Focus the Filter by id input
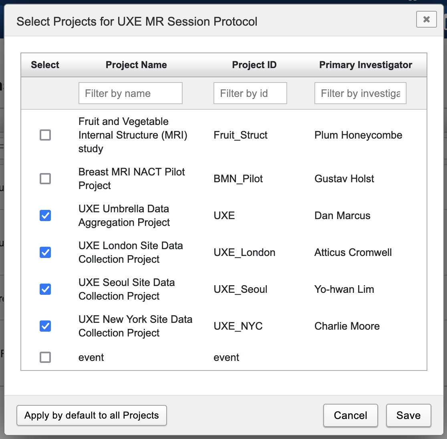This screenshot has height=439, width=447. (x=250, y=93)
